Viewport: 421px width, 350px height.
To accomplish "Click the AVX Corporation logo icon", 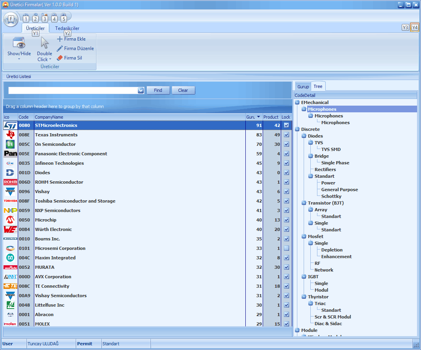I will coord(11,277).
